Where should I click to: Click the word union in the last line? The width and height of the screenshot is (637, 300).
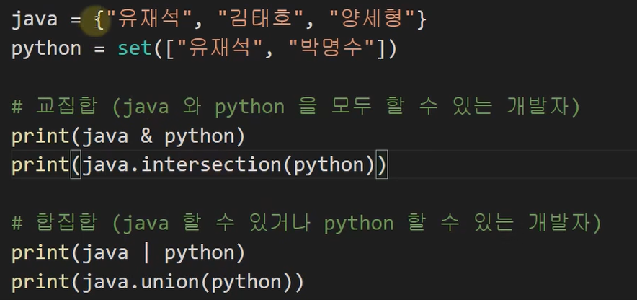tap(170, 282)
